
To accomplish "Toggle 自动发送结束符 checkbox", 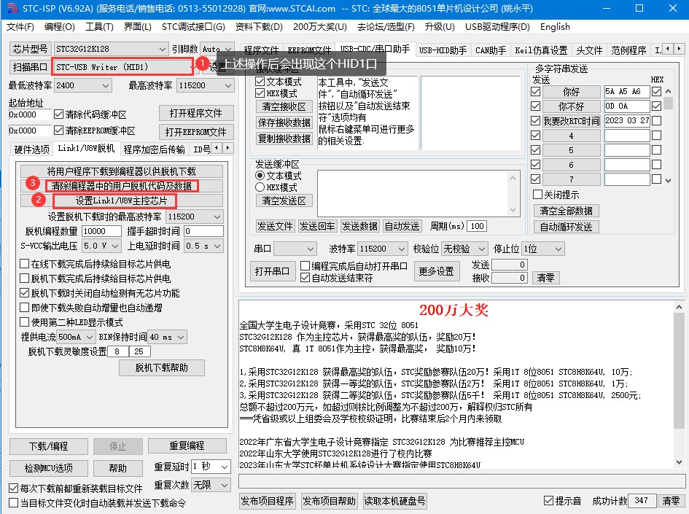I will [305, 278].
